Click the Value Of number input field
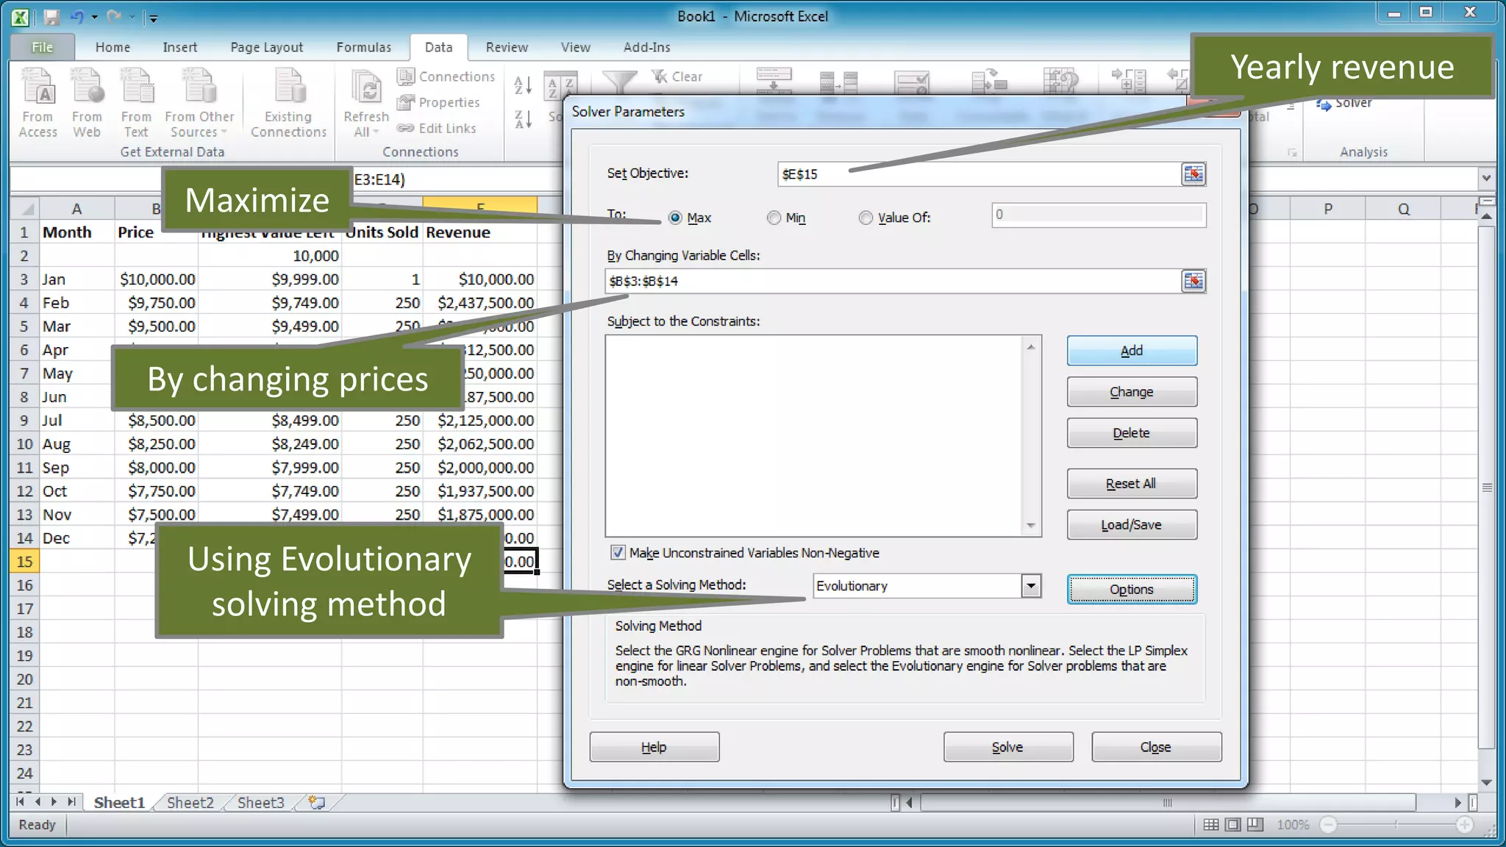This screenshot has height=847, width=1506. [1099, 215]
